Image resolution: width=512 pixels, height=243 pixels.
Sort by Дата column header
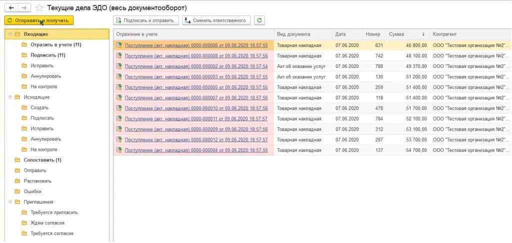click(347, 34)
